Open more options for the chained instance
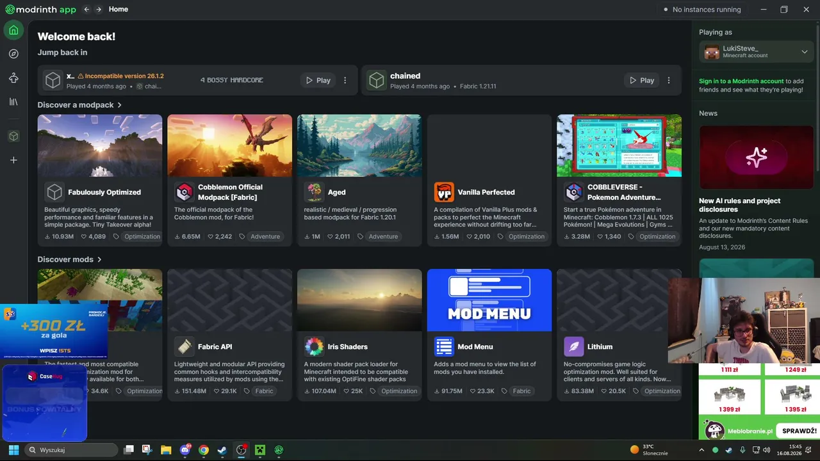Viewport: 820px width, 461px height. click(x=669, y=81)
